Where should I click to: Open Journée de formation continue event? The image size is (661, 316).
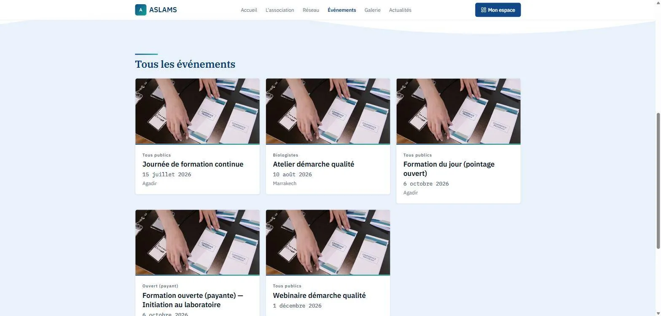(x=193, y=164)
